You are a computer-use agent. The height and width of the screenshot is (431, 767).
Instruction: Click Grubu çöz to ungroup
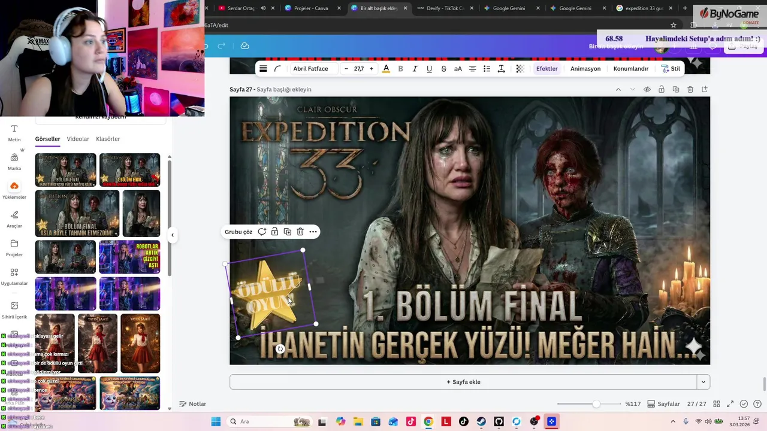pyautogui.click(x=238, y=232)
